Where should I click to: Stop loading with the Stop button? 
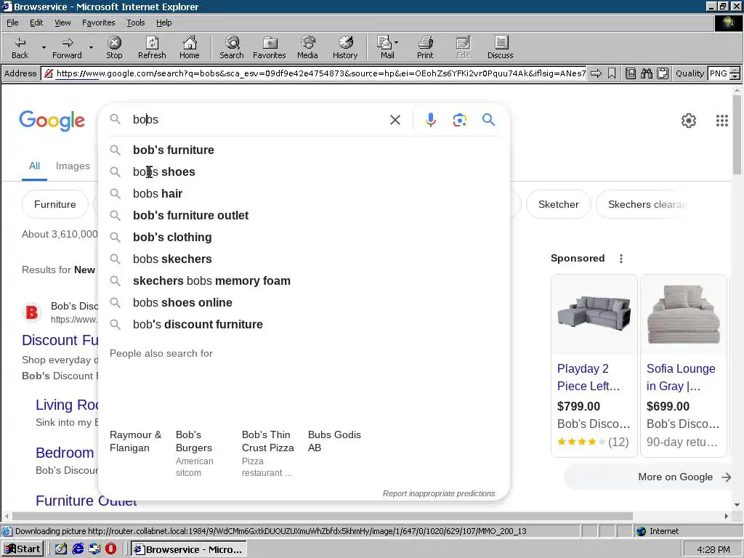point(114,47)
